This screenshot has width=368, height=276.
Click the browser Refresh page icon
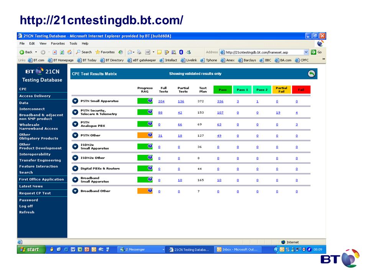(62, 52)
